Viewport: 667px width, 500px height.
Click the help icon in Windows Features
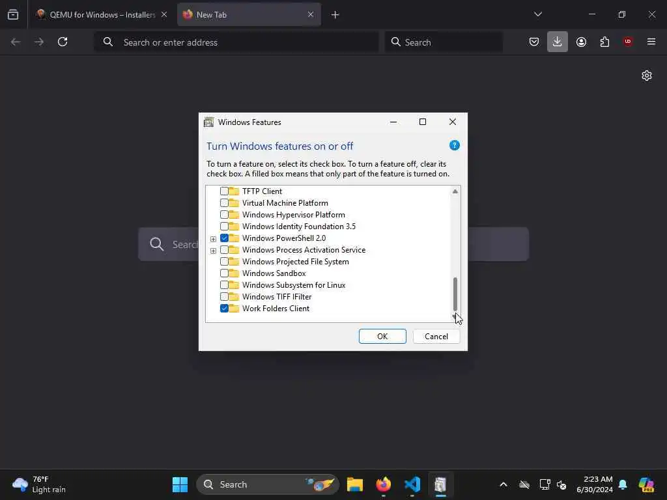click(x=454, y=145)
